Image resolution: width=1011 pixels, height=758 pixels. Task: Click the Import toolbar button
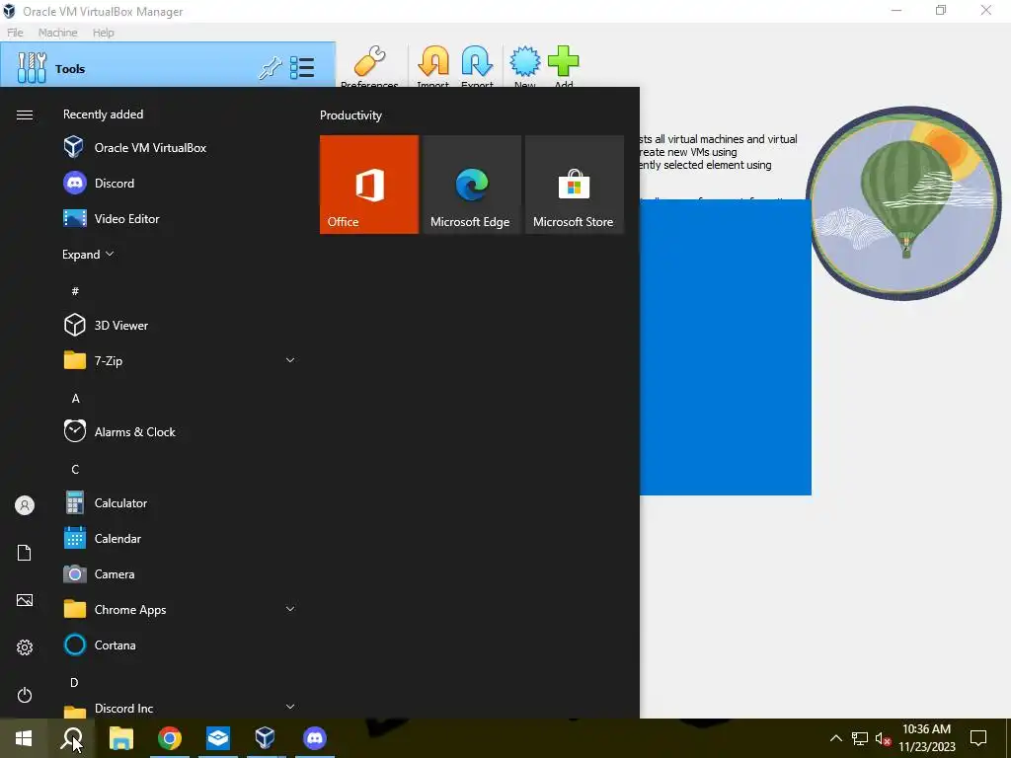(x=433, y=66)
